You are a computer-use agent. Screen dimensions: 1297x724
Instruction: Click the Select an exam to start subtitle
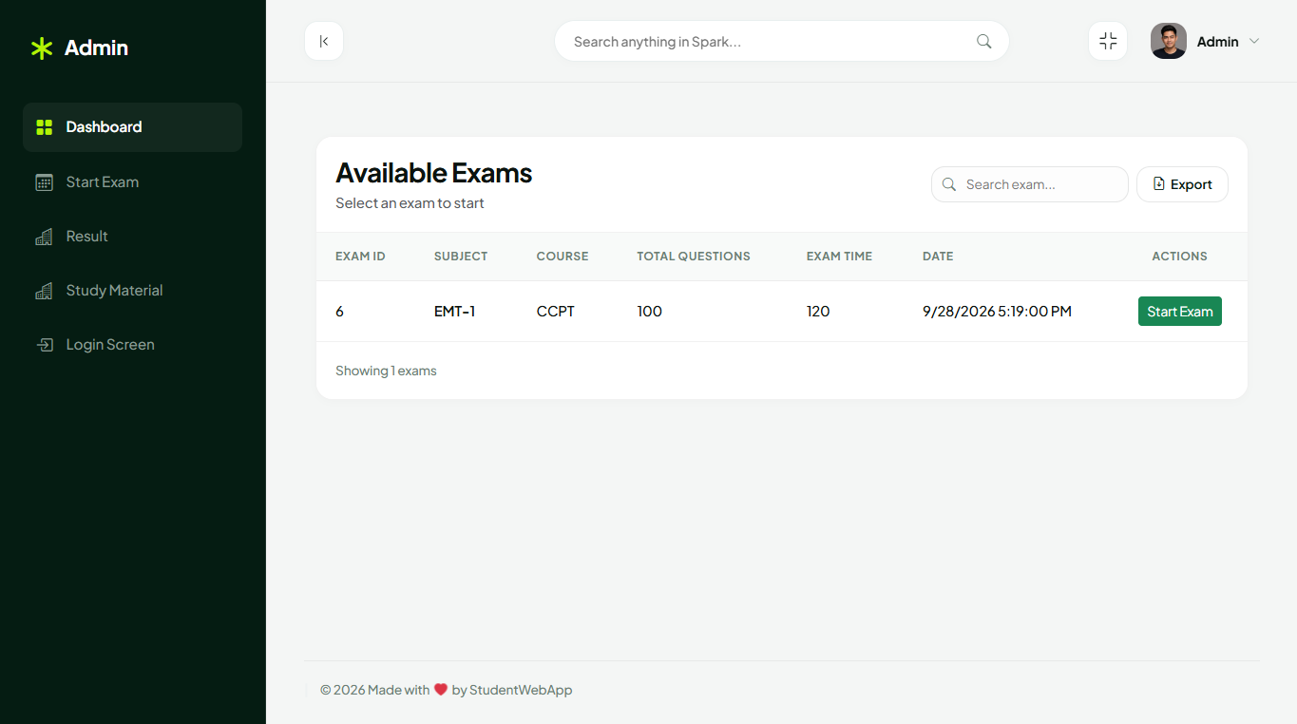point(410,203)
